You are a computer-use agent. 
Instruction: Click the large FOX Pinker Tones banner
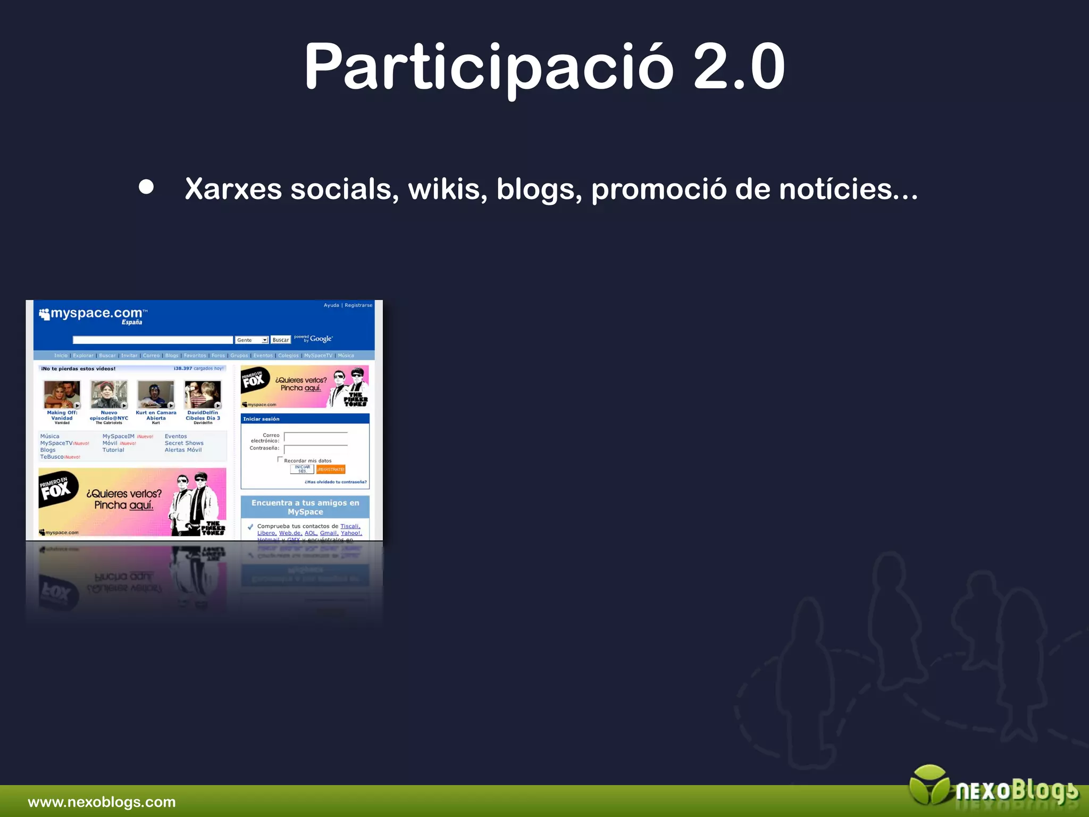click(x=132, y=502)
